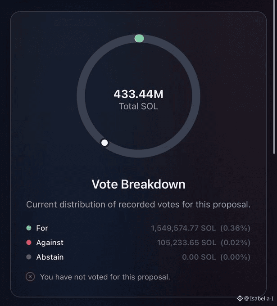Select the Against vote row label

(x=50, y=243)
